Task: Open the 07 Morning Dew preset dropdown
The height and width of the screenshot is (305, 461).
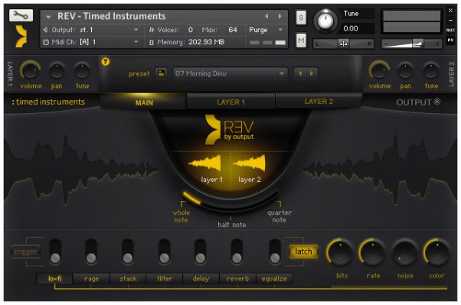Action: [x=230, y=73]
